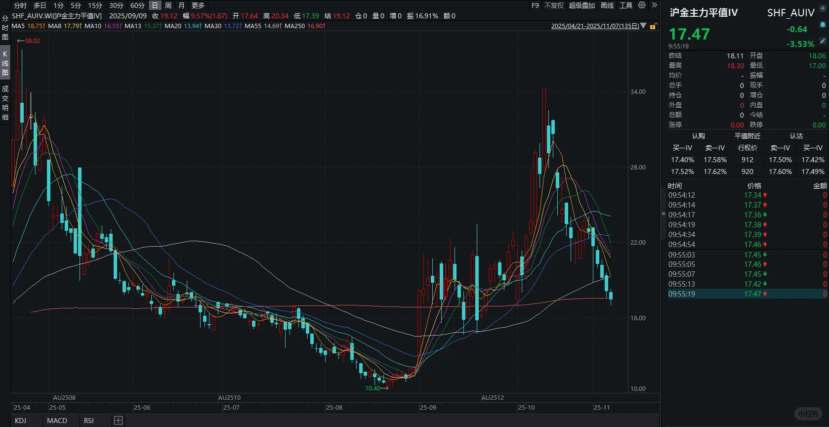Select the 认沽 put options header
829x427 pixels.
tap(796, 136)
